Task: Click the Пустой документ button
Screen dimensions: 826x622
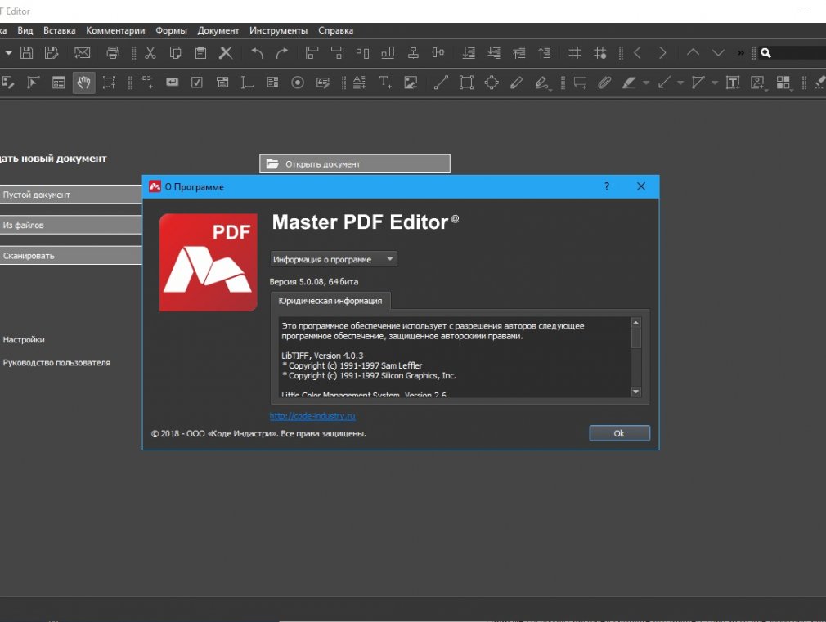Action: pos(70,195)
